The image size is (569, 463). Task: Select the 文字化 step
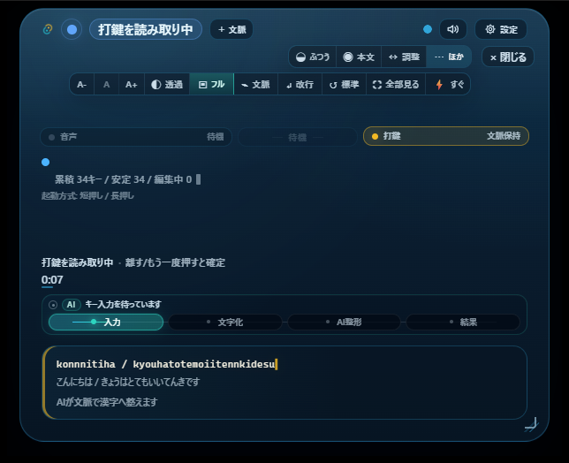tap(225, 323)
